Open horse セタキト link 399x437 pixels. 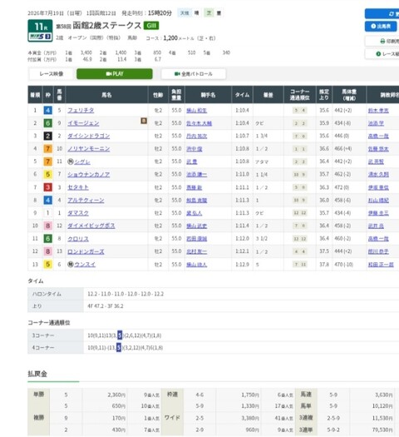78,187
